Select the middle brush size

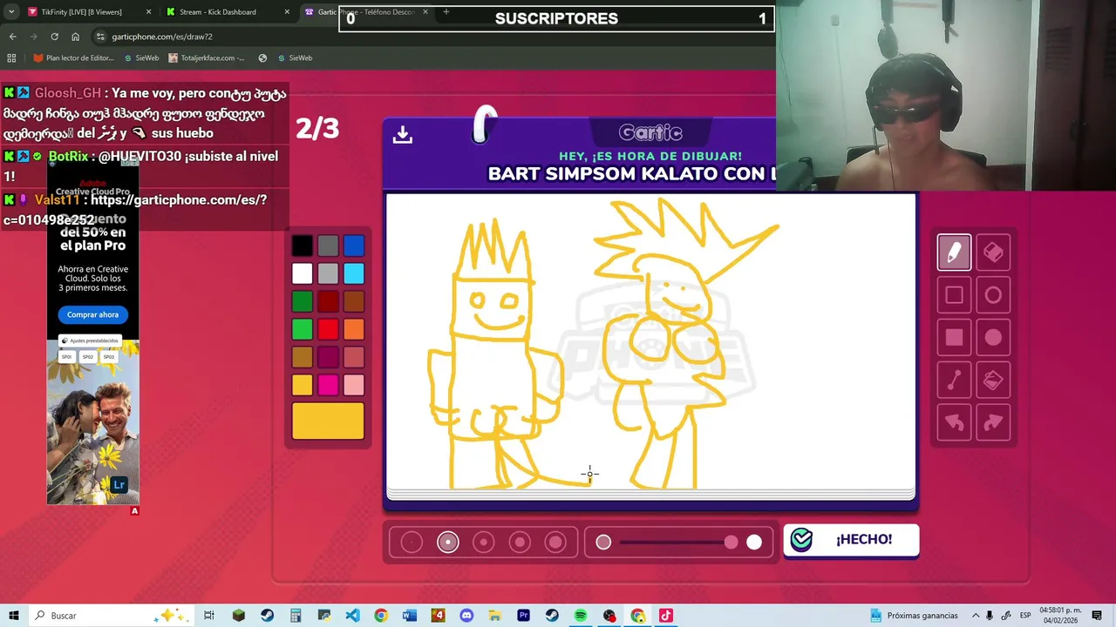click(483, 543)
